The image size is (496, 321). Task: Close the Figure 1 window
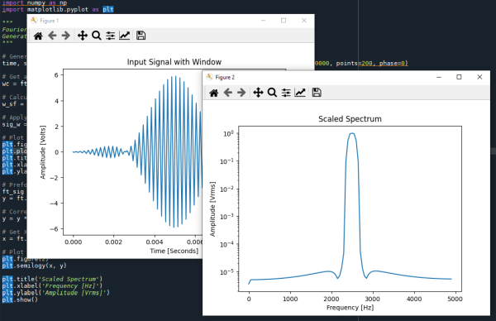click(x=304, y=20)
